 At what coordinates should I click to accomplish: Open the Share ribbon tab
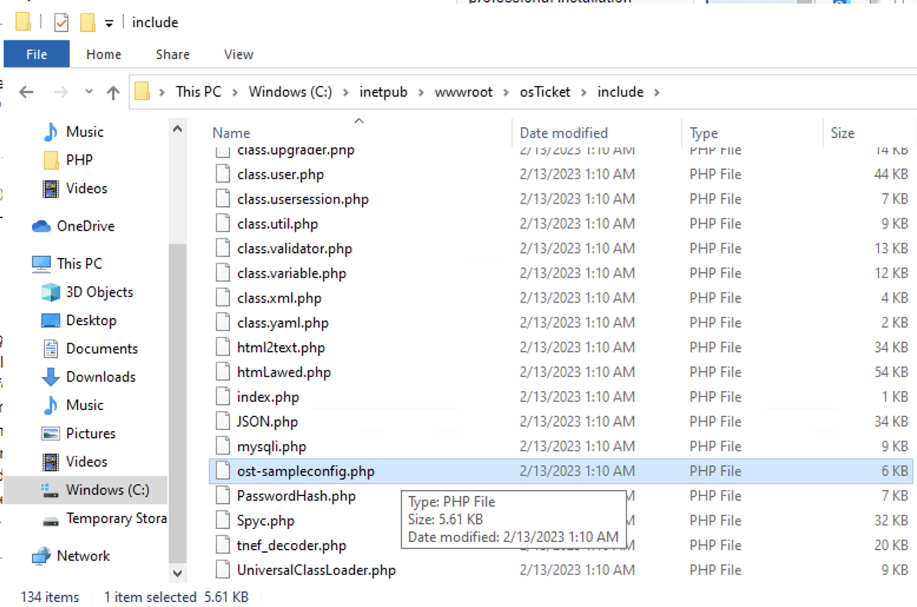click(173, 54)
